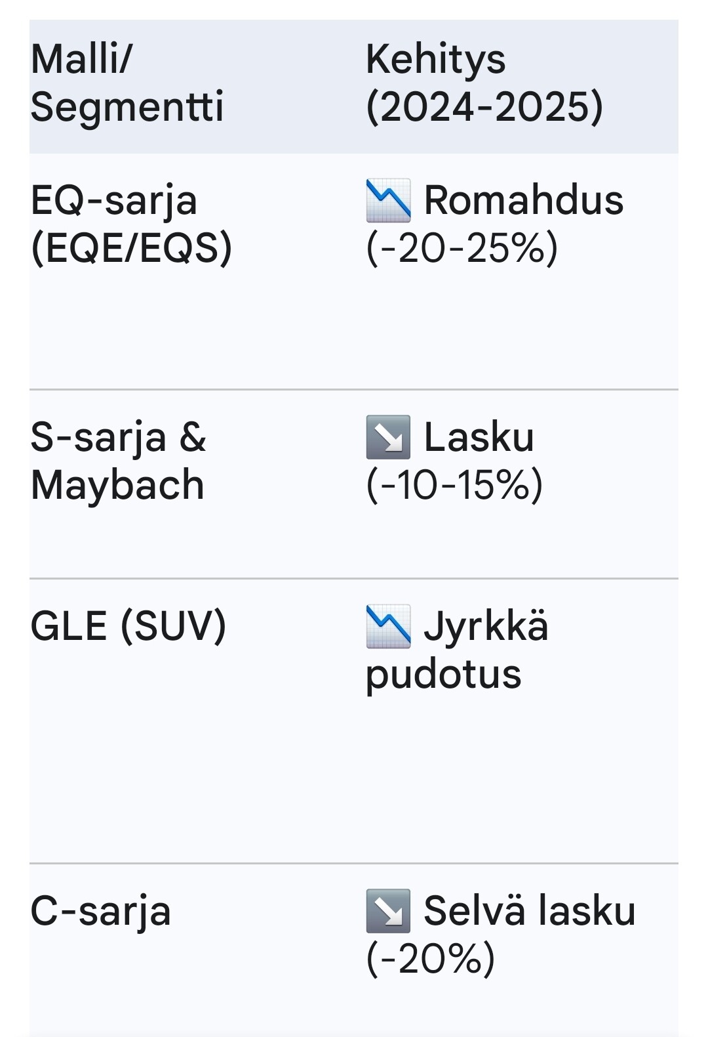The height and width of the screenshot is (1037, 708).
Task: Click the down-right arrow icon beside Lasku
Action: point(388,437)
